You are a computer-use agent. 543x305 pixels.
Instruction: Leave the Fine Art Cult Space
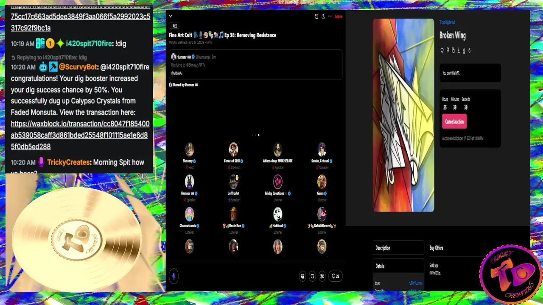[x=338, y=16]
